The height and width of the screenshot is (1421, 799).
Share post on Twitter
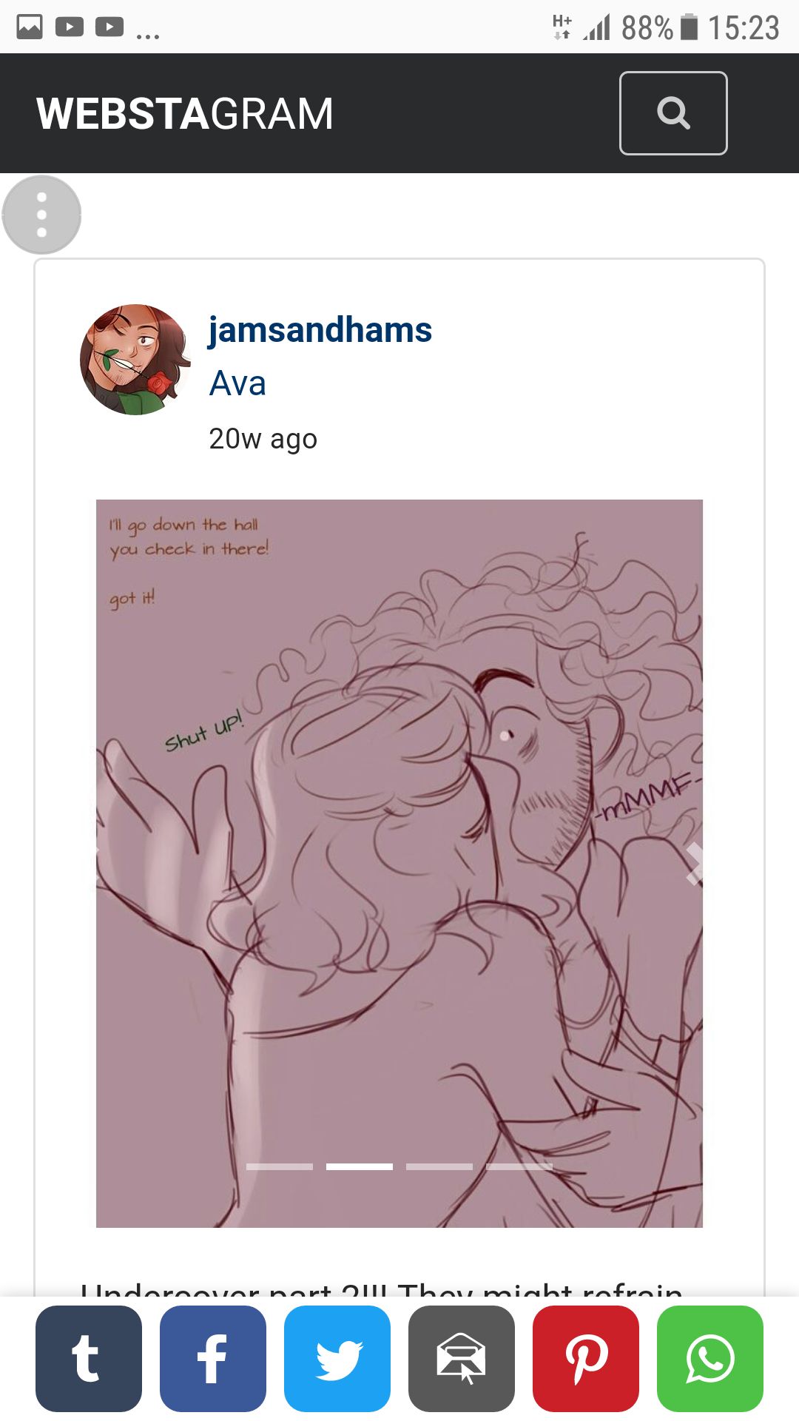337,1359
